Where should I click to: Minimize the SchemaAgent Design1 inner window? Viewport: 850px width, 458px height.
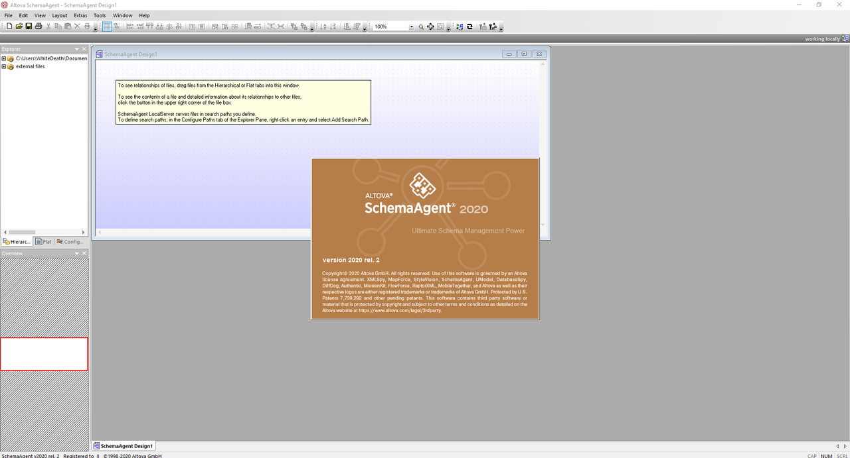(510, 54)
